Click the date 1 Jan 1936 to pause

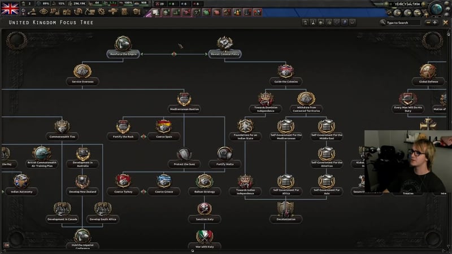(x=407, y=4)
